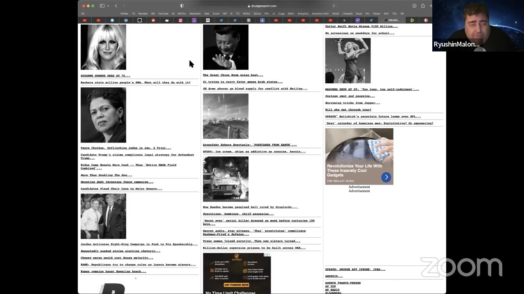Open 'Mounting debt threatens Pence campaign' link
This screenshot has height=294, width=524.
tap(117, 182)
